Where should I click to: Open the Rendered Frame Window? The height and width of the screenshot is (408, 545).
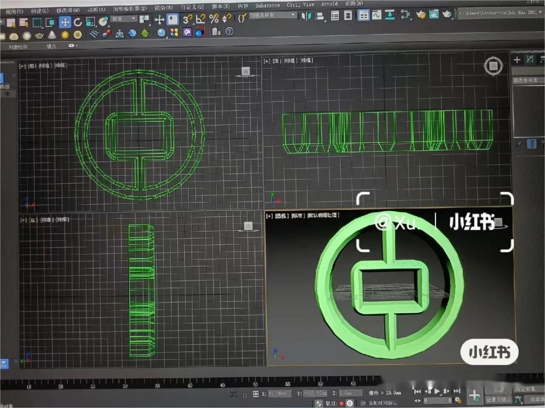click(x=434, y=14)
